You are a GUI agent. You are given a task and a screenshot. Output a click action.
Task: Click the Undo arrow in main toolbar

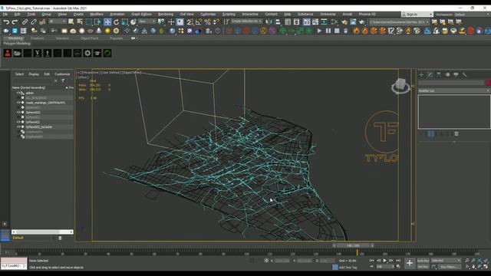click(x=6, y=22)
